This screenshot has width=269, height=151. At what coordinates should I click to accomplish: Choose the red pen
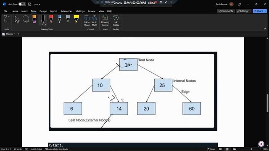pos(51,19)
